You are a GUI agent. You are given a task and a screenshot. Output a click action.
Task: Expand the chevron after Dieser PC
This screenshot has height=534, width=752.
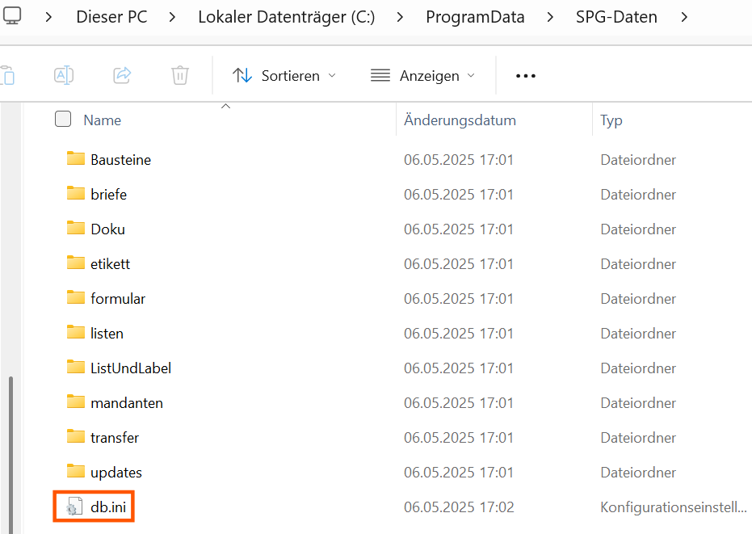tap(172, 17)
